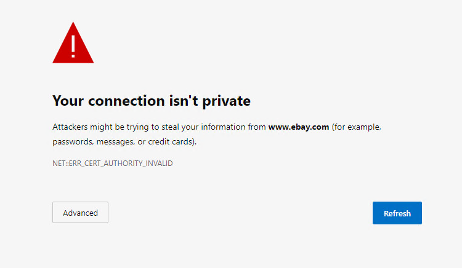Reload the page with Refresh button
This screenshot has width=462, height=268.
coord(397,213)
